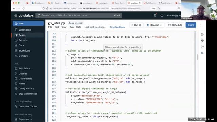This screenshot has height=122, width=217.
Task: Open the gift what's new icon
Action: click(155, 15)
